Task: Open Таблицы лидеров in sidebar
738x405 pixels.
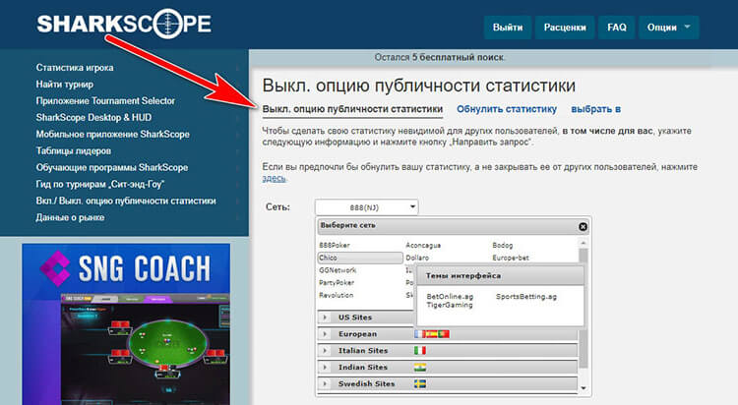Action: (74, 151)
